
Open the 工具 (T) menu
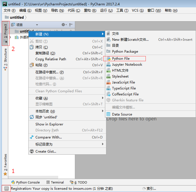[122, 10]
